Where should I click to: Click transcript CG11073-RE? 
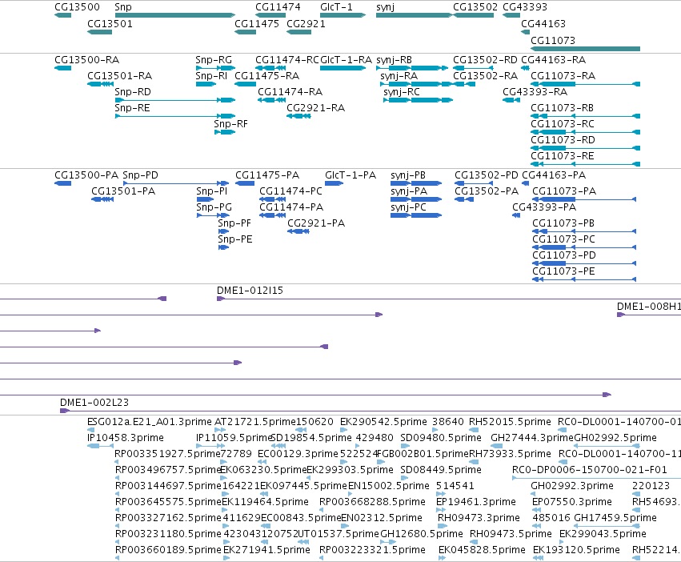pos(586,164)
